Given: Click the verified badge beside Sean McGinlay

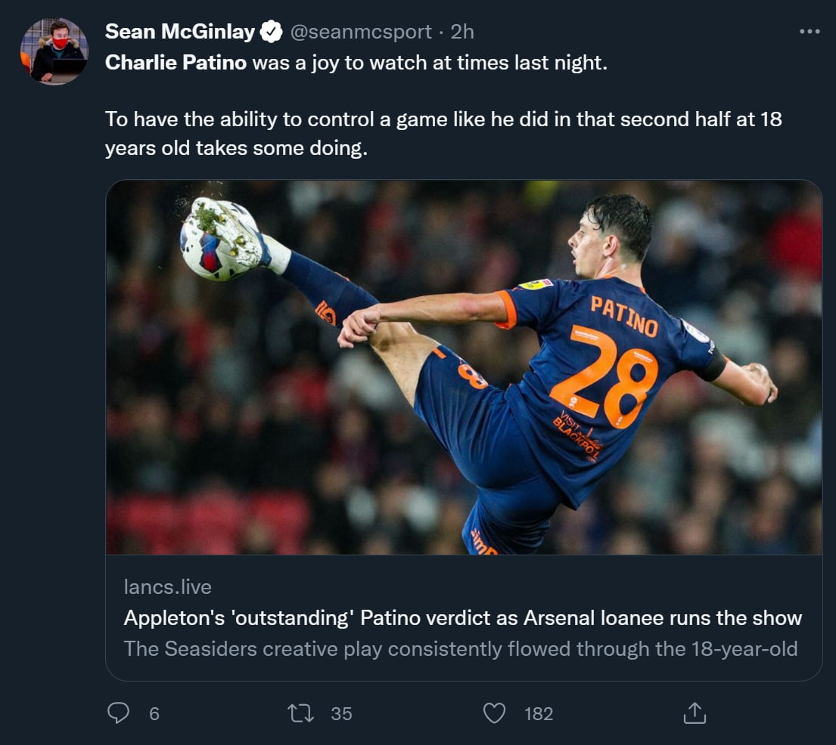Looking at the screenshot, I should pyautogui.click(x=272, y=32).
